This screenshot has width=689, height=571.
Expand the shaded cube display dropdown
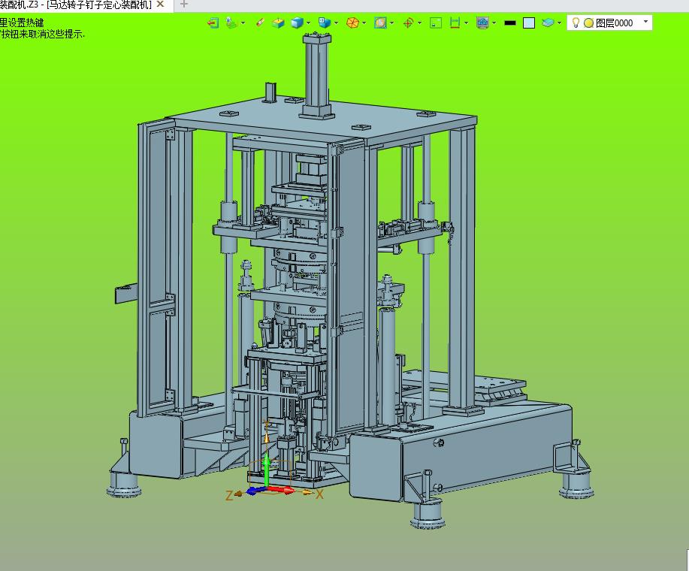pos(309,23)
